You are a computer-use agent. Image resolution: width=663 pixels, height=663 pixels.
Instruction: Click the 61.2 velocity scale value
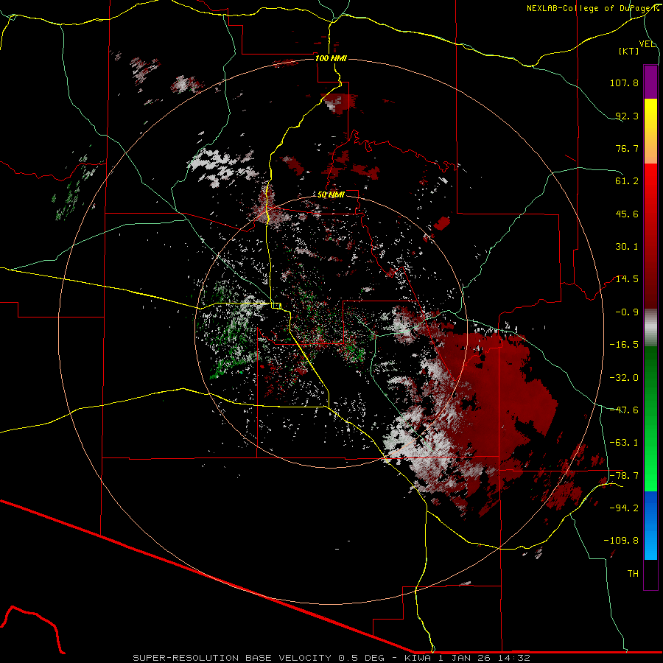[x=627, y=181]
